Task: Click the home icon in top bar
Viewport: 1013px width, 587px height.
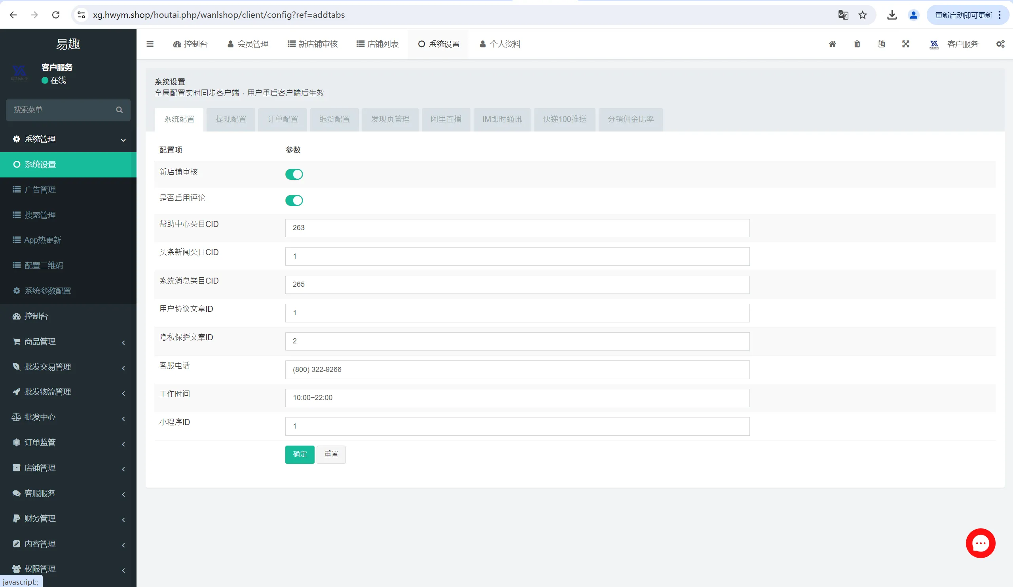Action: point(832,44)
